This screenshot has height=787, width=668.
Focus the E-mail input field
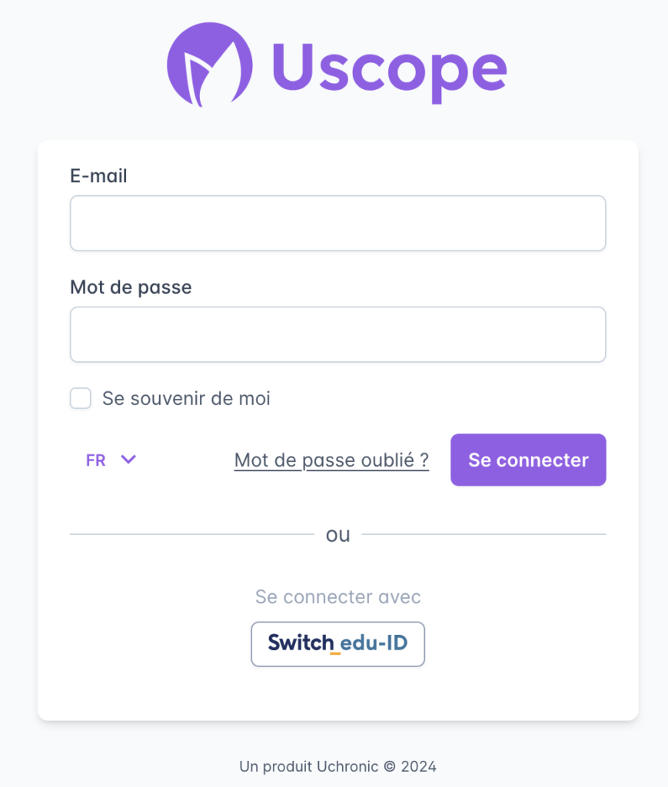tap(337, 223)
